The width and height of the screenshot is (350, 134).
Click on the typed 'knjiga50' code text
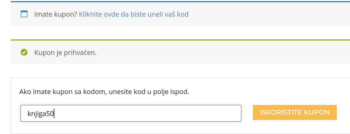click(x=41, y=114)
